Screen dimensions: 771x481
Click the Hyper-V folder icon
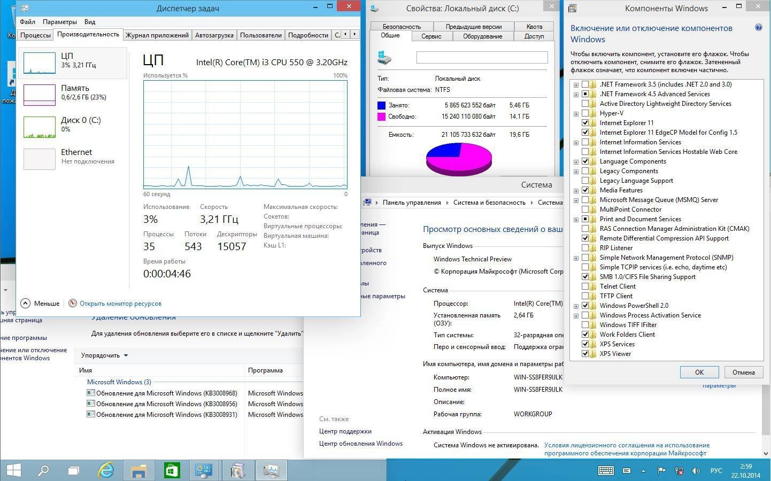(593, 113)
